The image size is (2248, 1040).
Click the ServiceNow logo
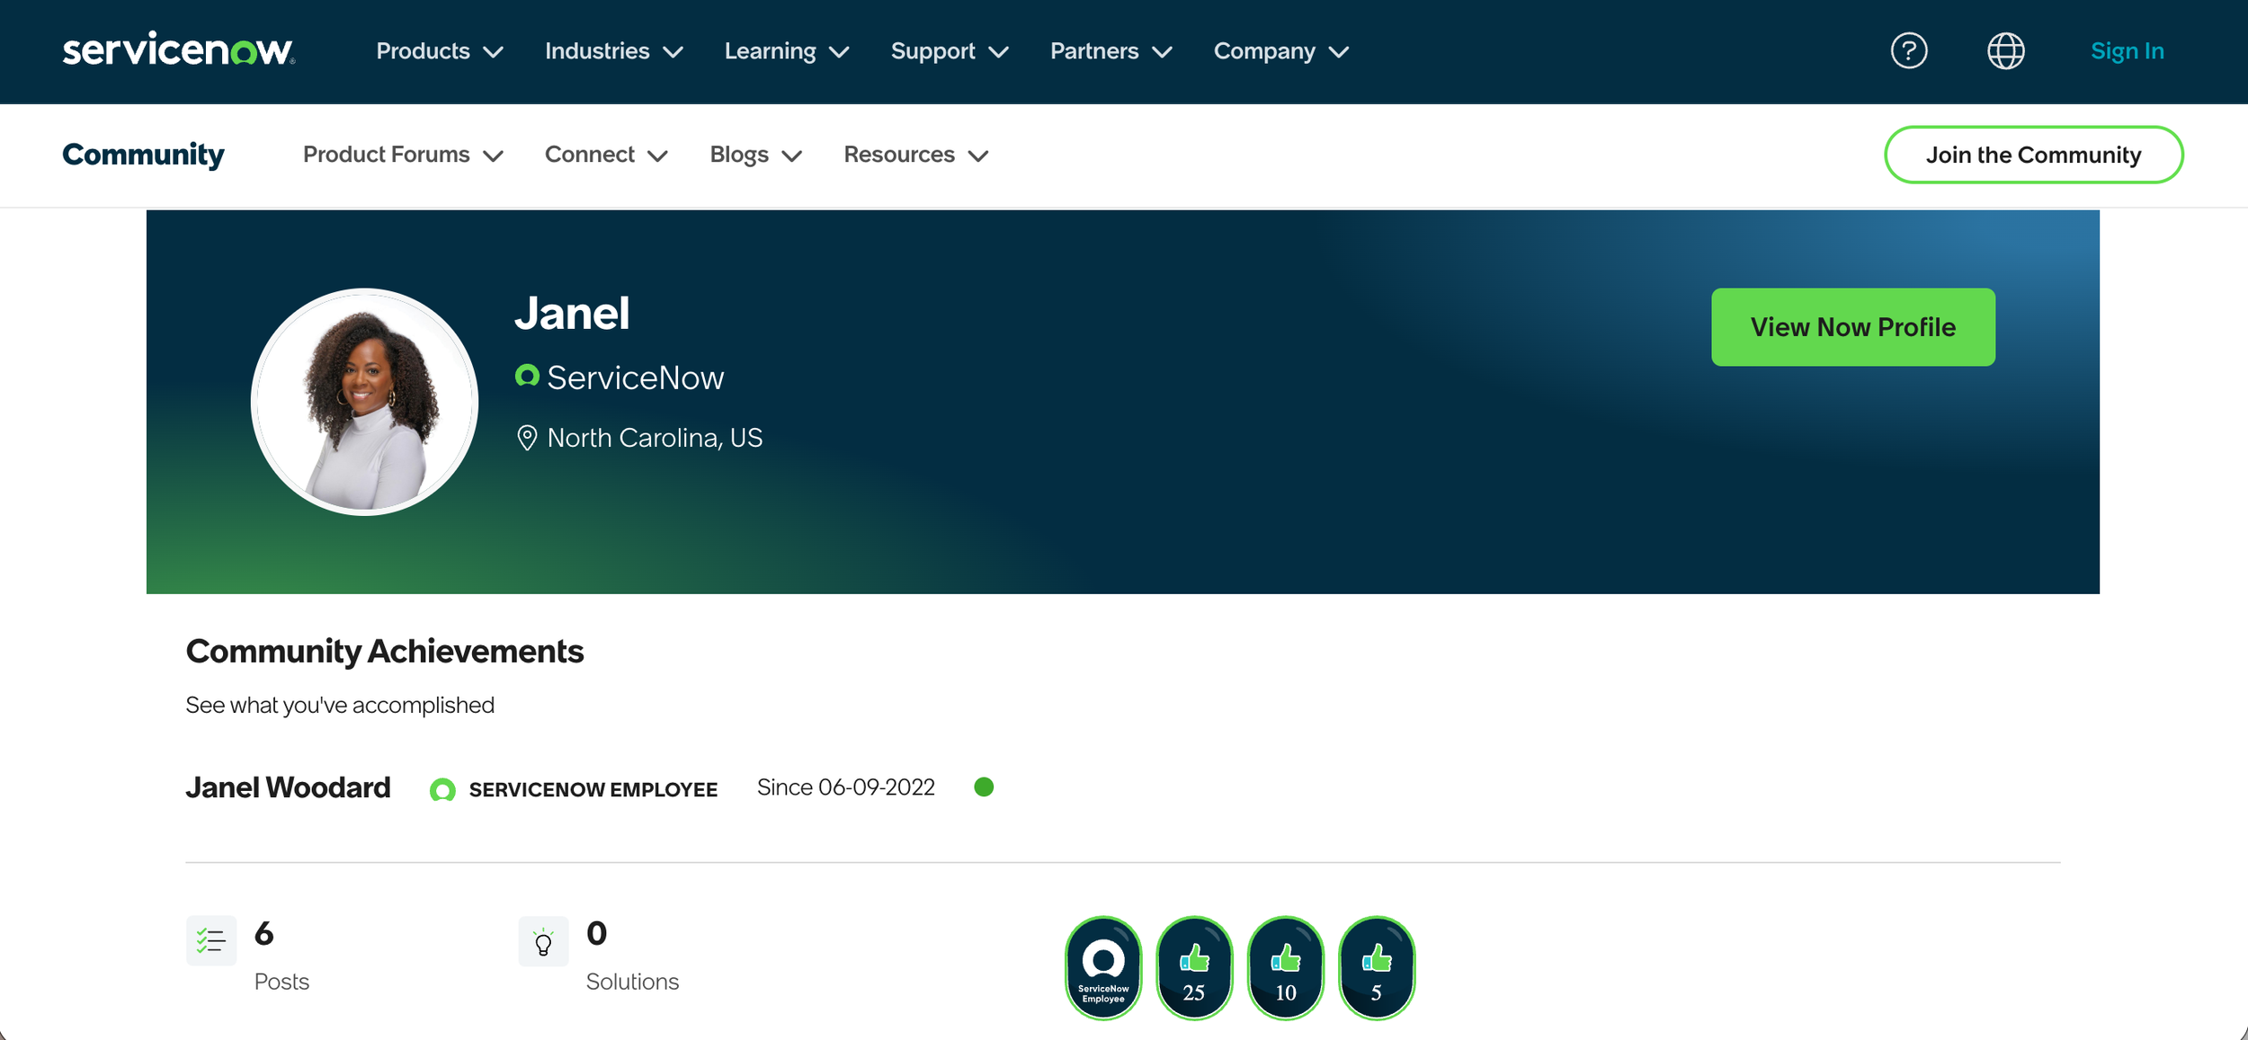[x=178, y=49]
